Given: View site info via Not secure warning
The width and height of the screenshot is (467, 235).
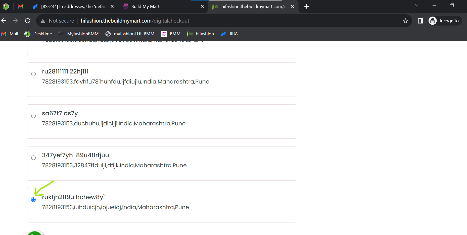Looking at the screenshot, I should point(57,21).
